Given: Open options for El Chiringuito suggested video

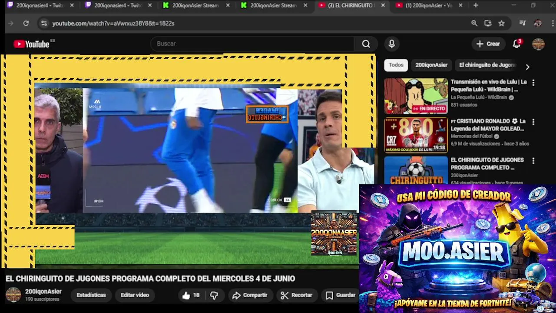Looking at the screenshot, I should tap(533, 161).
